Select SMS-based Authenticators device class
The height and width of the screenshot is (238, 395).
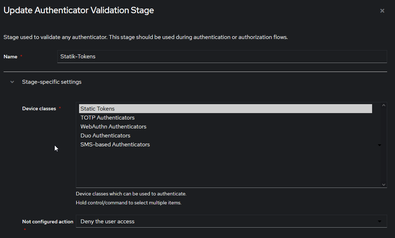[x=115, y=144]
